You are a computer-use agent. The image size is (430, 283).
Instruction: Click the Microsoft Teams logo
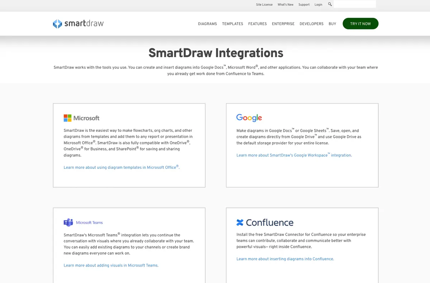(x=83, y=222)
